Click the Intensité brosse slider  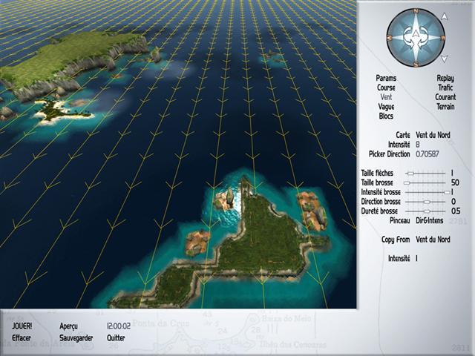pos(427,192)
